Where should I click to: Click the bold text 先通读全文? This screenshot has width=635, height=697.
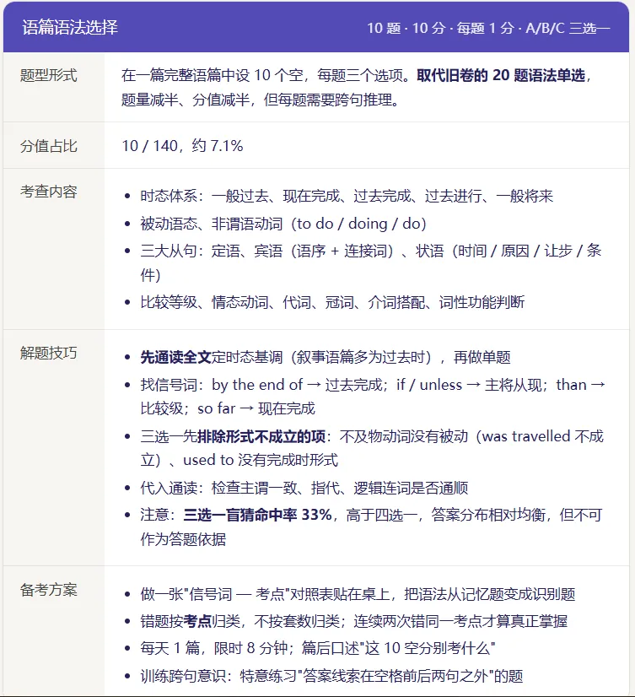coord(175,357)
